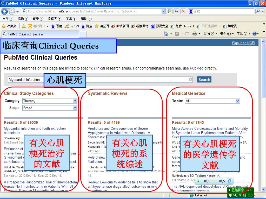Click the address bar URL field
Image resolution: width=266 pixels, height=199 pixels.
click(x=92, y=11)
